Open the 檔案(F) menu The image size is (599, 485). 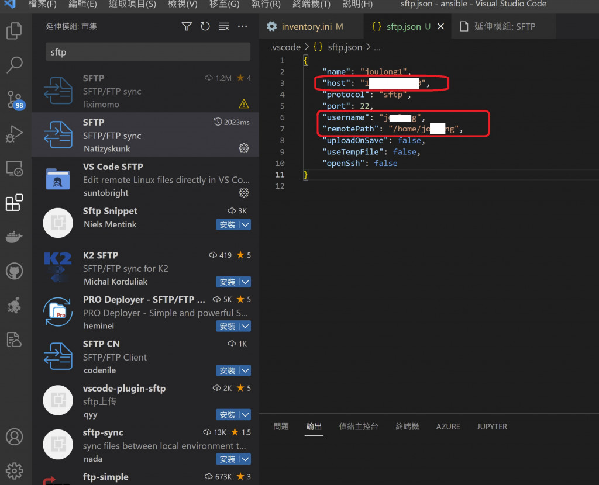pyautogui.click(x=42, y=4)
